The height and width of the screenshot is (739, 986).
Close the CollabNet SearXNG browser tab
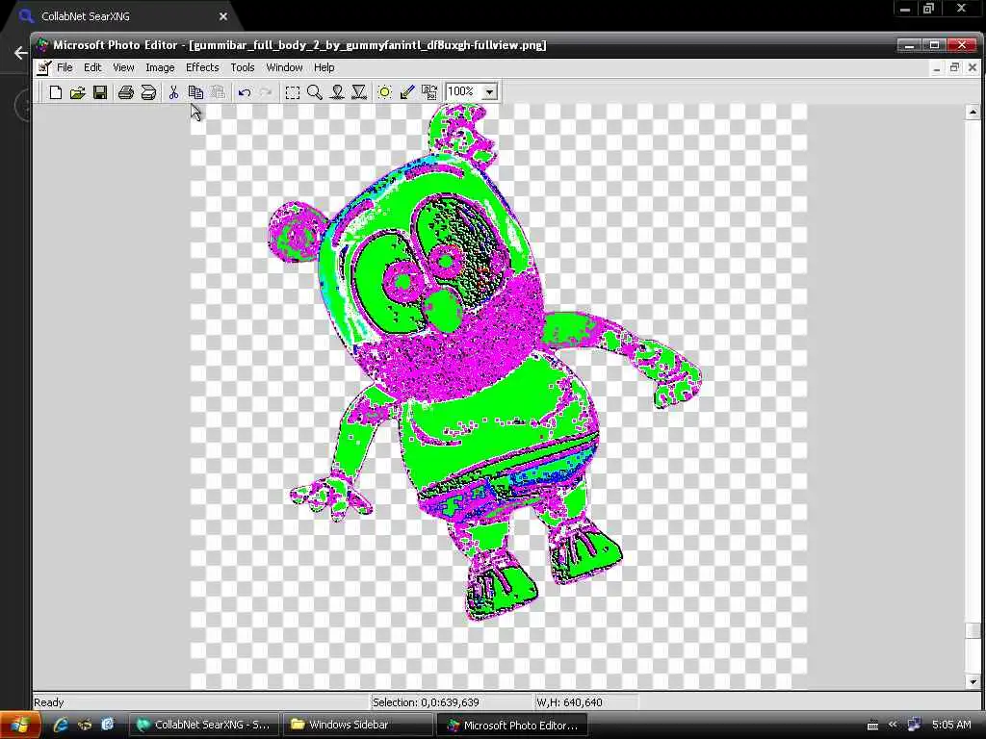223,16
